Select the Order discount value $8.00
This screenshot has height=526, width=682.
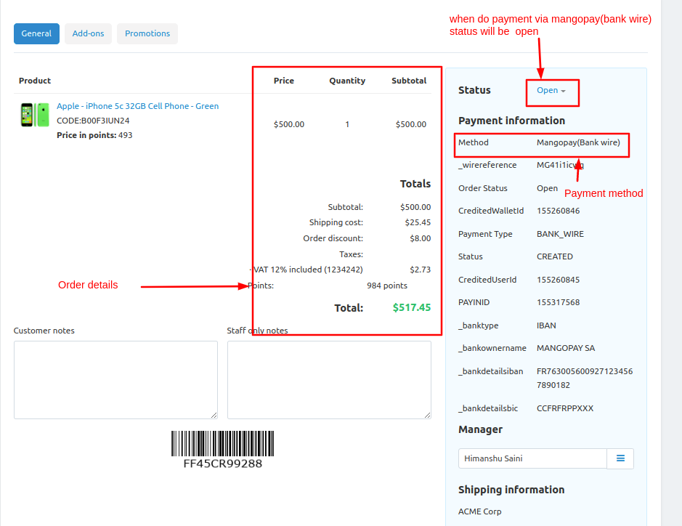(420, 238)
